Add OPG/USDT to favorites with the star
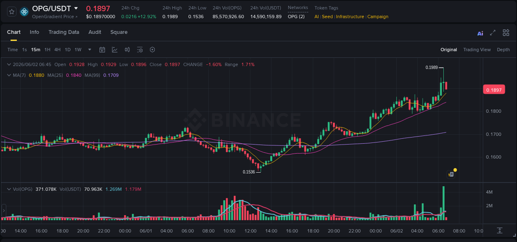The width and height of the screenshot is (517, 242). pyautogui.click(x=12, y=12)
